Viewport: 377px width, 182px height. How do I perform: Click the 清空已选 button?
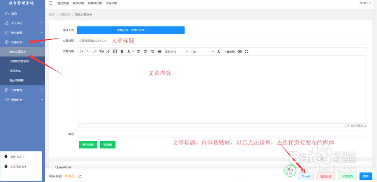[x=326, y=176]
